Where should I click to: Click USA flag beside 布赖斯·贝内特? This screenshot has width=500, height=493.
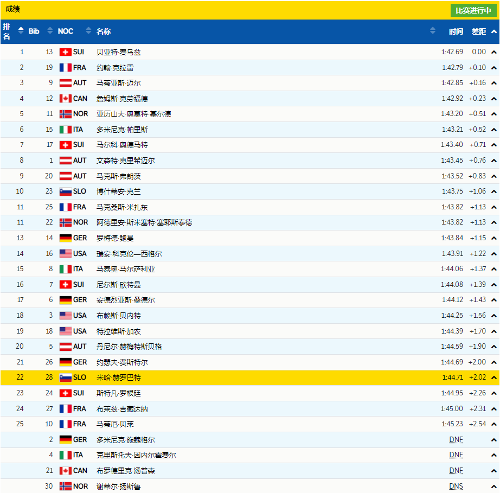point(65,316)
